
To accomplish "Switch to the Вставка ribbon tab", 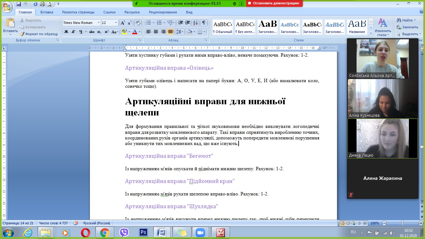I will [47, 12].
